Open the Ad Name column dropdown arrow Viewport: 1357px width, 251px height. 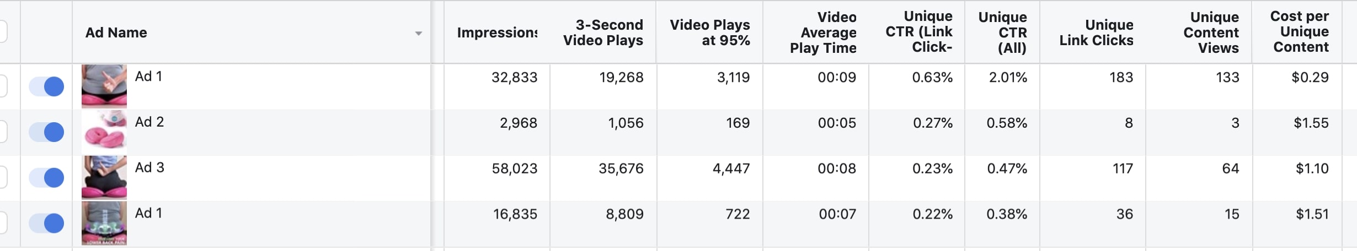419,34
